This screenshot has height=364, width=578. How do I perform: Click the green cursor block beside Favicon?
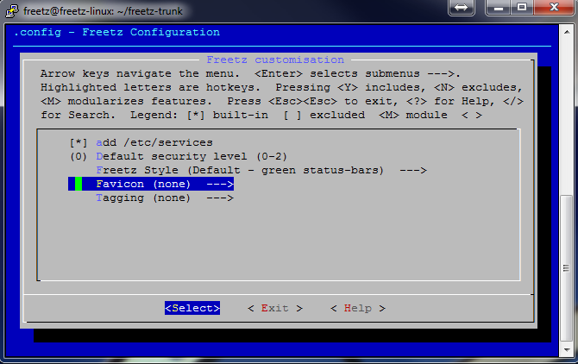pyautogui.click(x=79, y=184)
